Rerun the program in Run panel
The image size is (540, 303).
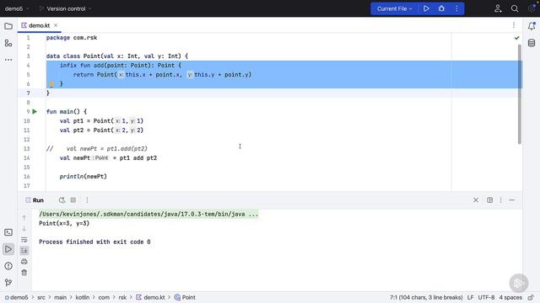coord(62,200)
